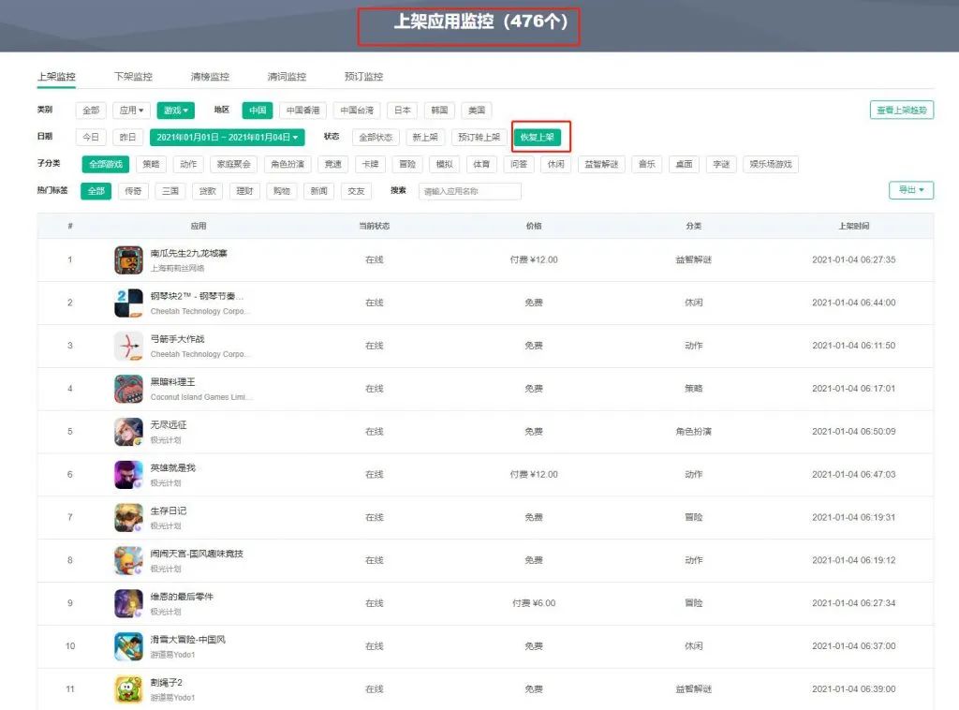
Task: Click the 黑暗料理王 app icon
Action: coord(129,389)
